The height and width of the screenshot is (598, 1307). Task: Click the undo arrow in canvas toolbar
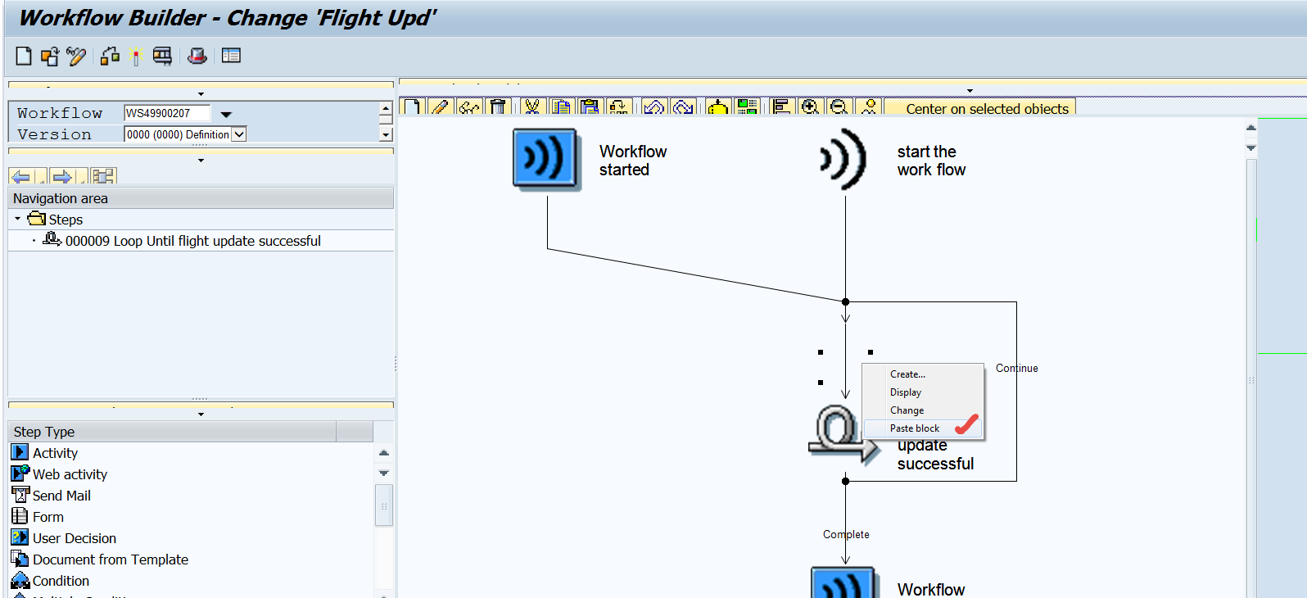click(653, 107)
